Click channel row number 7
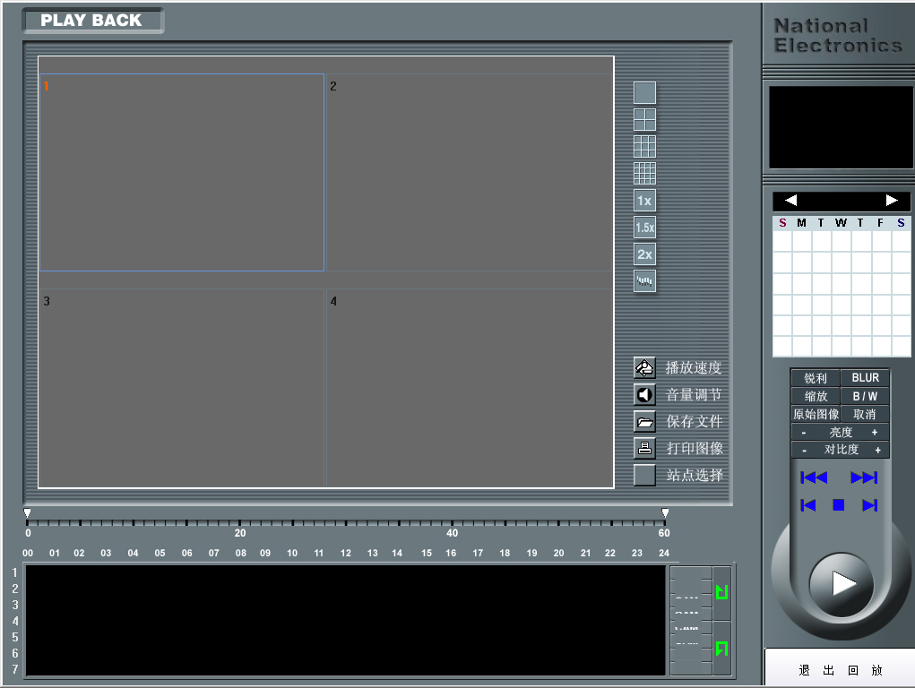 (15, 669)
